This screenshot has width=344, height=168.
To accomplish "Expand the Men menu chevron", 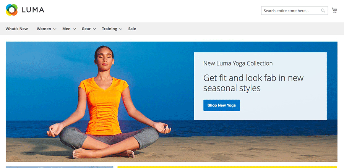I will [75, 29].
